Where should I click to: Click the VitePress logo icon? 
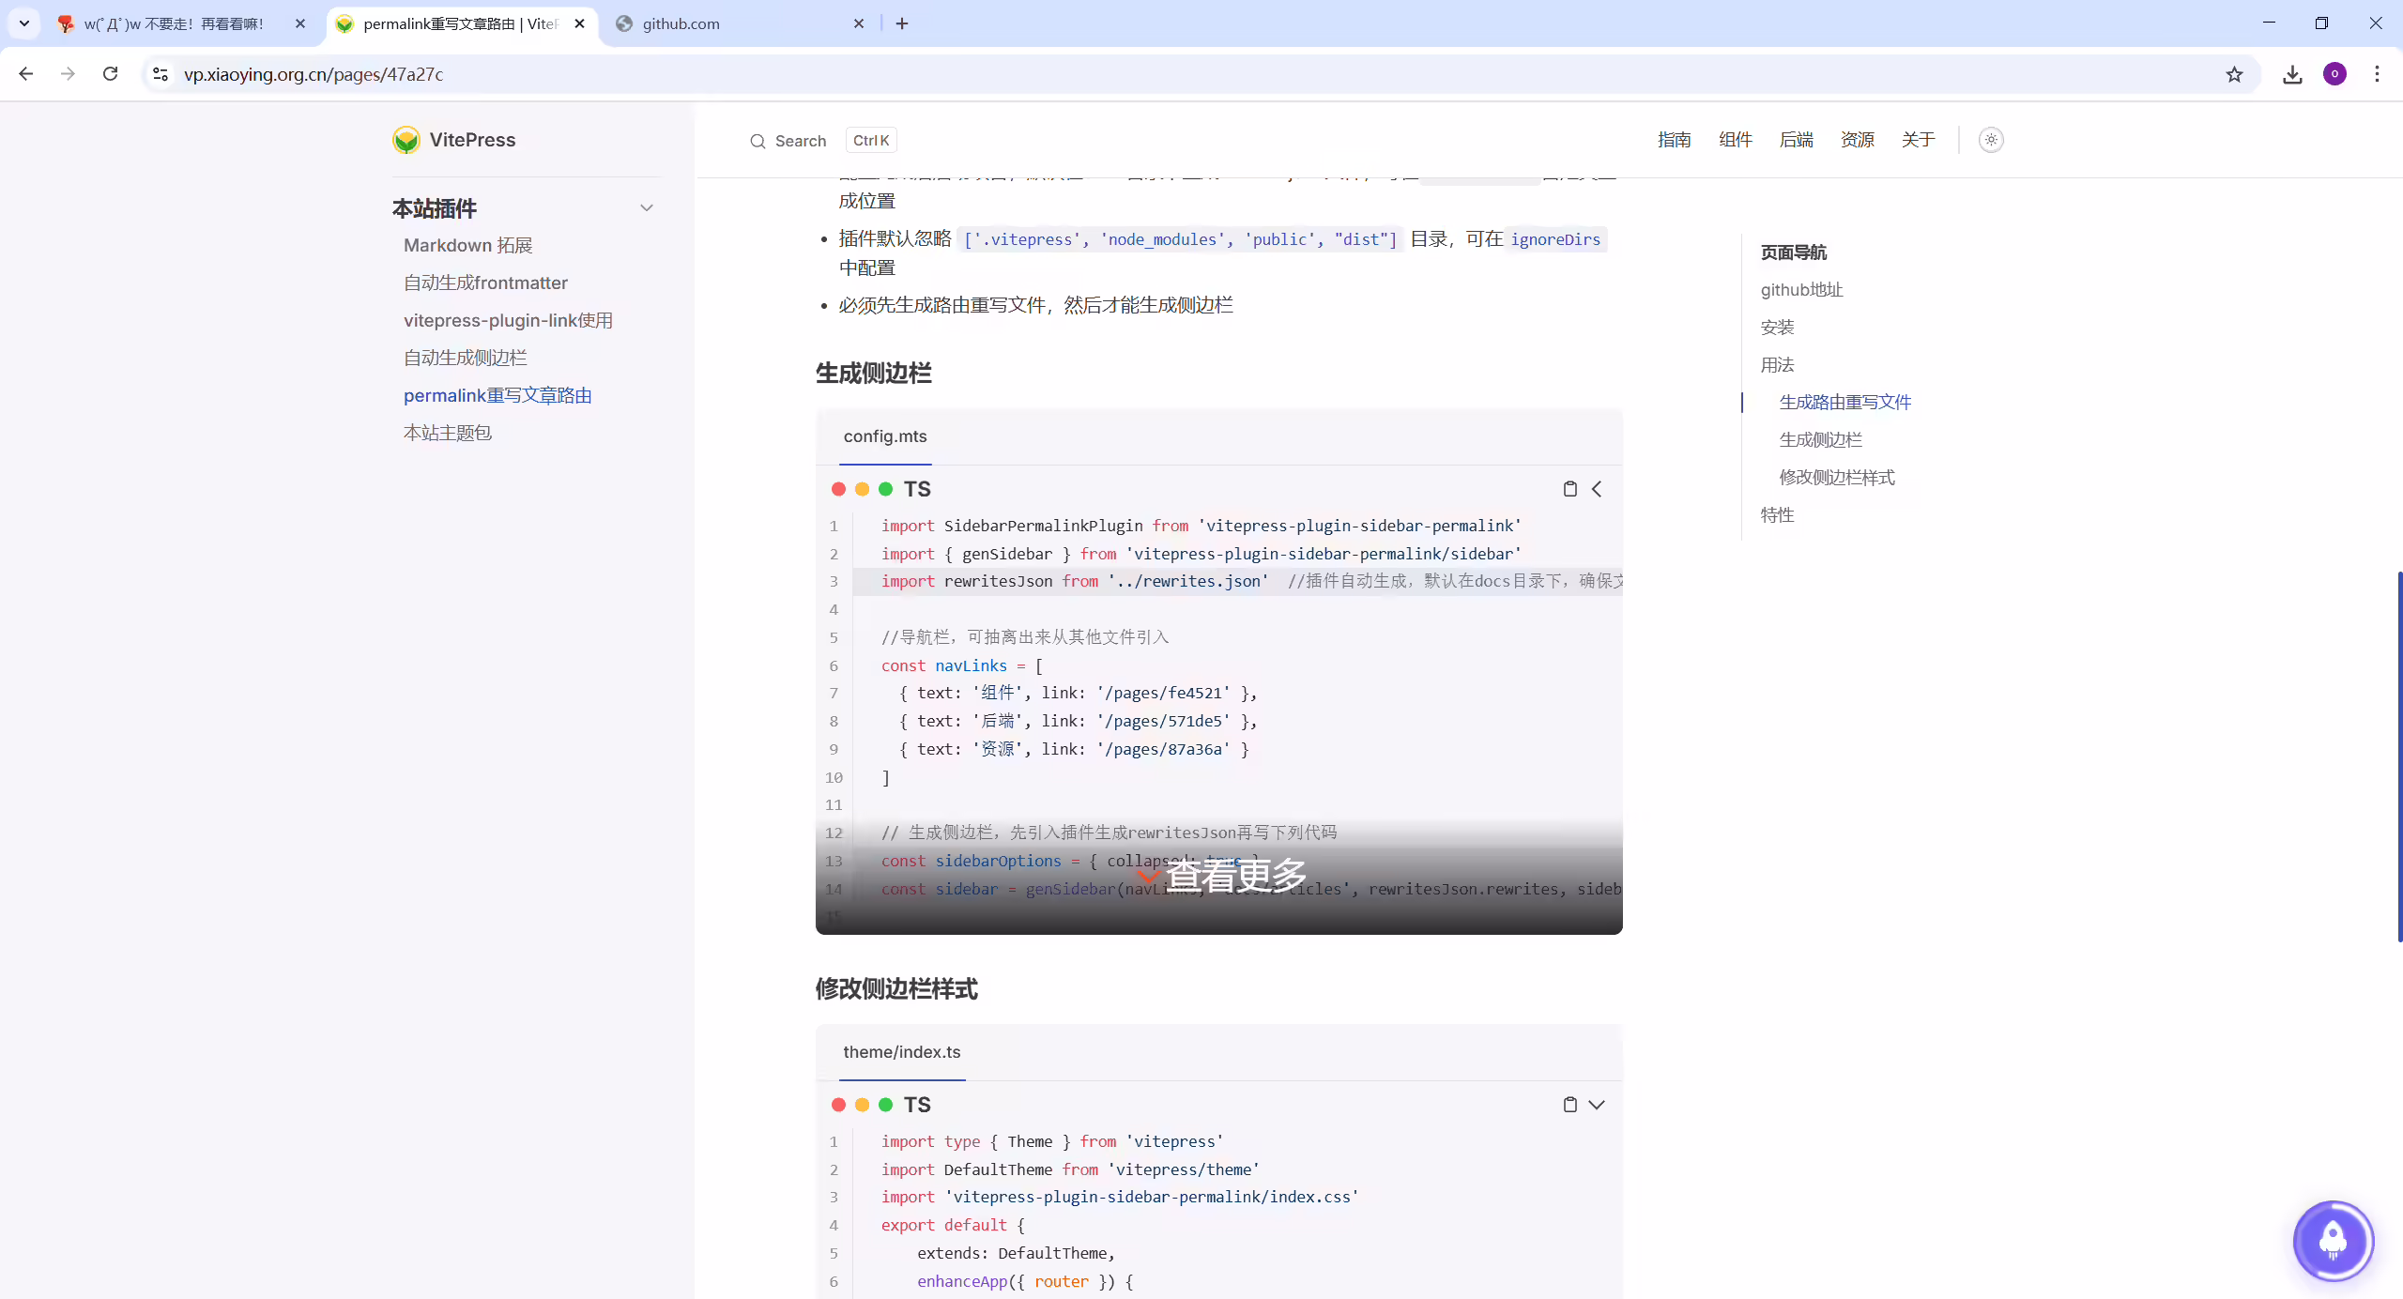[x=406, y=140]
